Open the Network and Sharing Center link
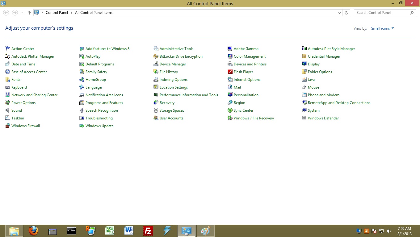420x237 pixels. pos(34,95)
